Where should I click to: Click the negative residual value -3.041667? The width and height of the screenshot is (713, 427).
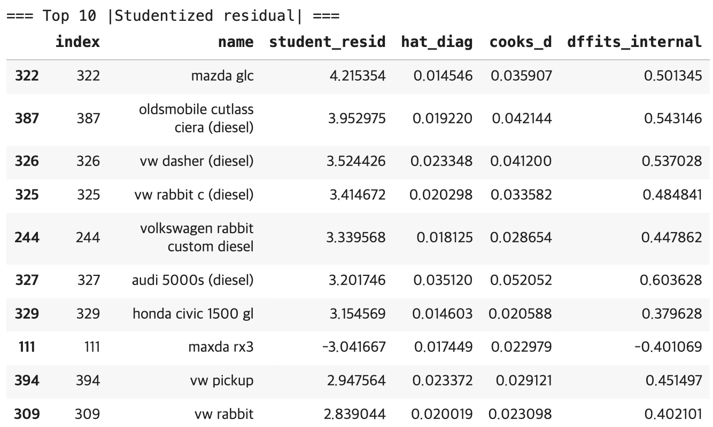(x=353, y=347)
